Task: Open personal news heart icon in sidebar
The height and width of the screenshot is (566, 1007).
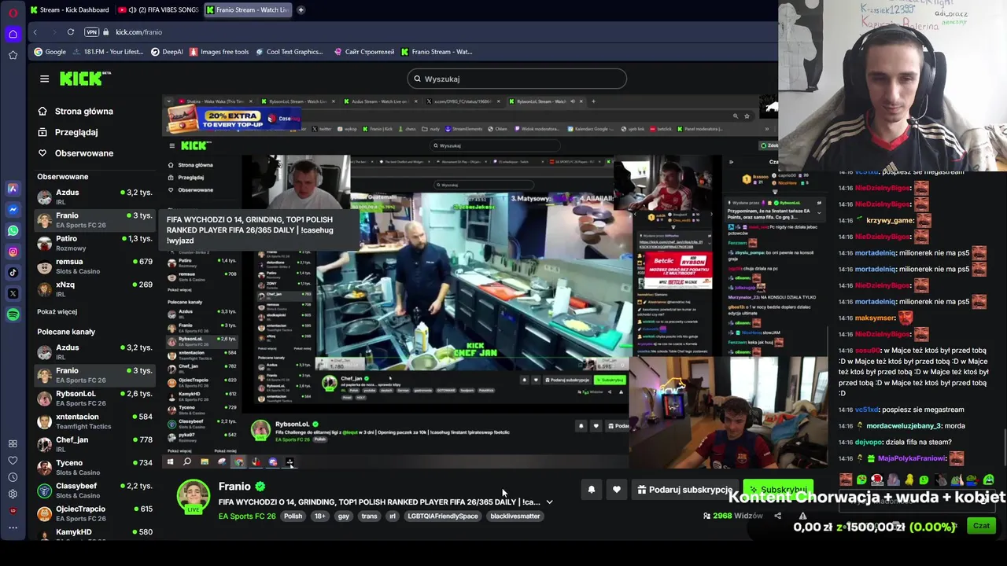Action: (13, 461)
